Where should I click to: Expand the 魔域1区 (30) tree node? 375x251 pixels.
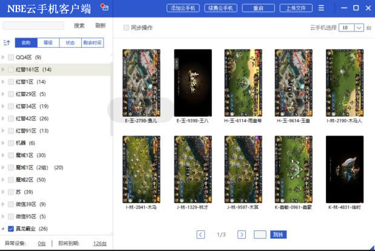coord(3,155)
